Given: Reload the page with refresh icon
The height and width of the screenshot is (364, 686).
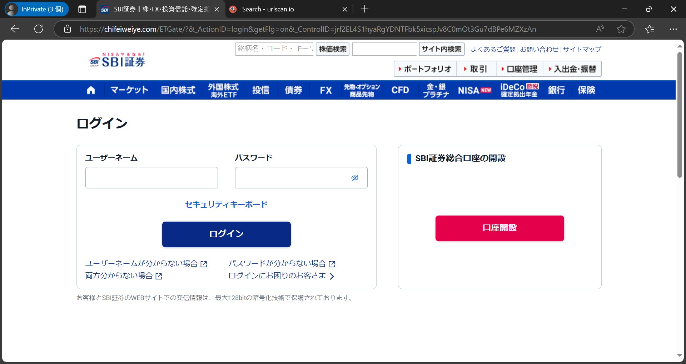Looking at the screenshot, I should pos(39,29).
